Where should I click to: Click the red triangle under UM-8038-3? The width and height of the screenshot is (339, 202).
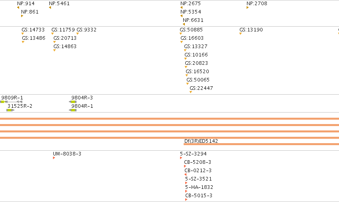54,158
